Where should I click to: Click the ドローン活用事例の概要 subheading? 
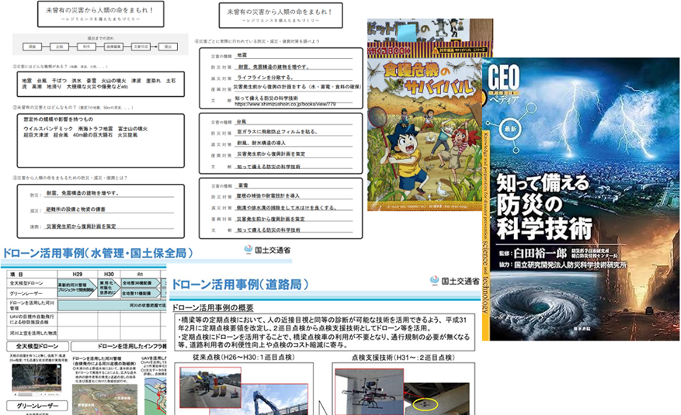213,308
